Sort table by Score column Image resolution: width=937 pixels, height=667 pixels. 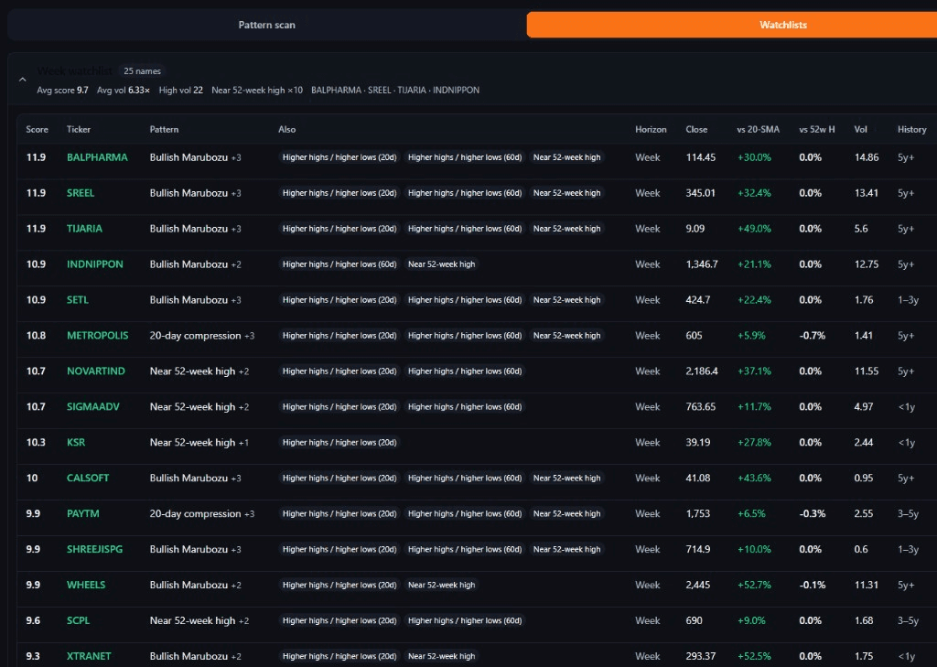point(37,129)
